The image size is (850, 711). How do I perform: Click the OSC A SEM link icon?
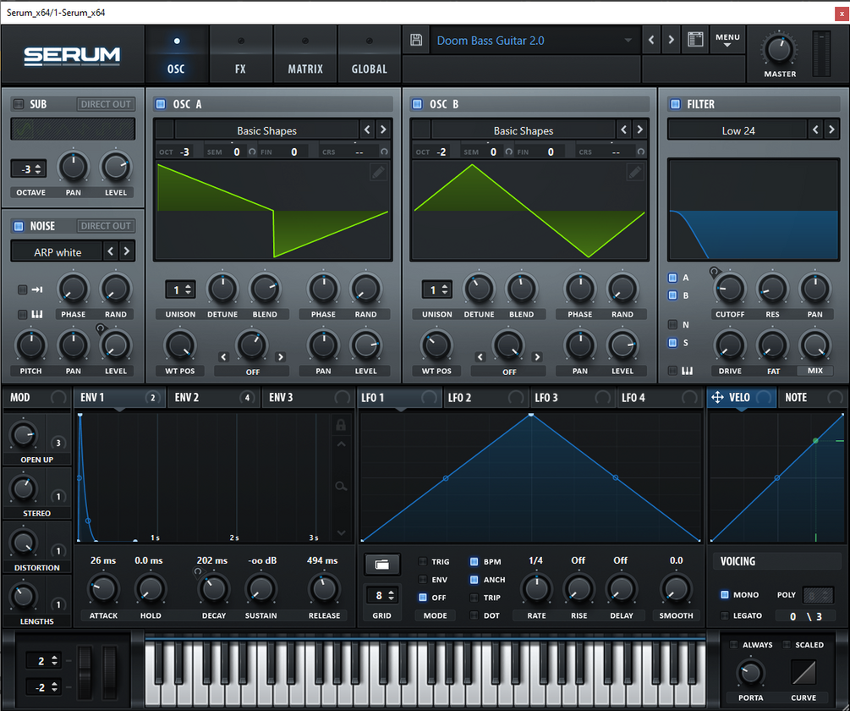[x=251, y=152]
